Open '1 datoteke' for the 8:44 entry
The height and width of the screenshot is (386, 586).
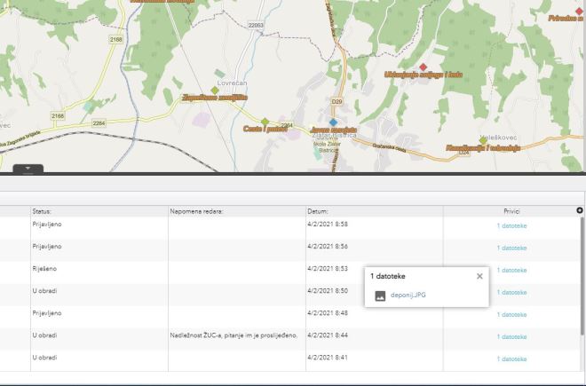click(x=511, y=336)
